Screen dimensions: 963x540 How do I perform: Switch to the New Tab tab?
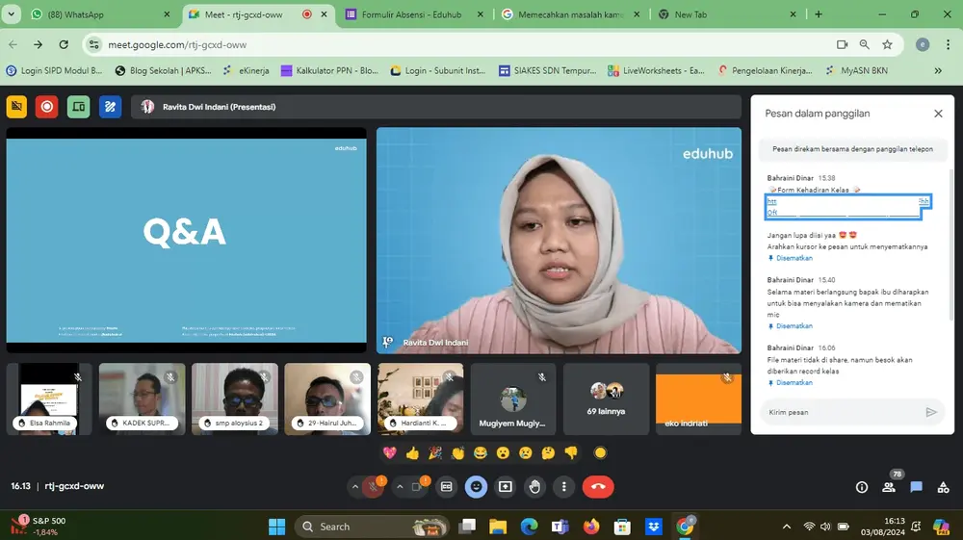(728, 14)
